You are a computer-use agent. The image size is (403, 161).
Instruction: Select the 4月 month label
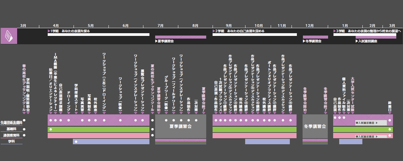tap(56, 25)
